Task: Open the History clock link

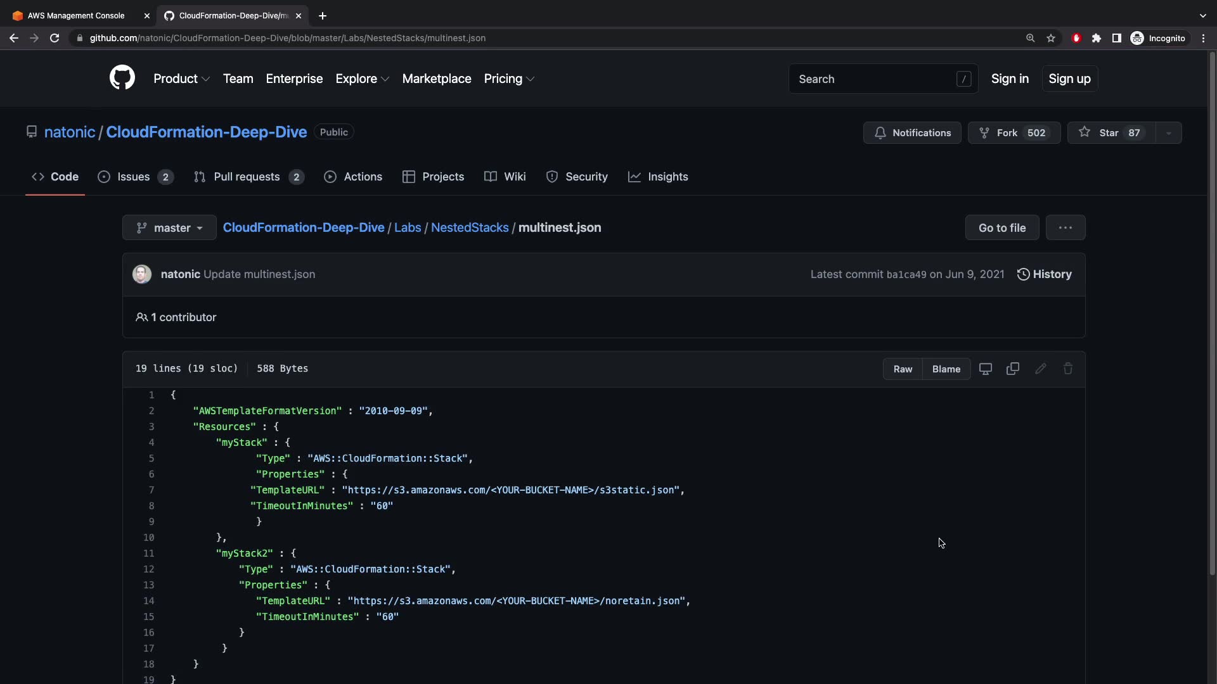Action: pos(1044,274)
